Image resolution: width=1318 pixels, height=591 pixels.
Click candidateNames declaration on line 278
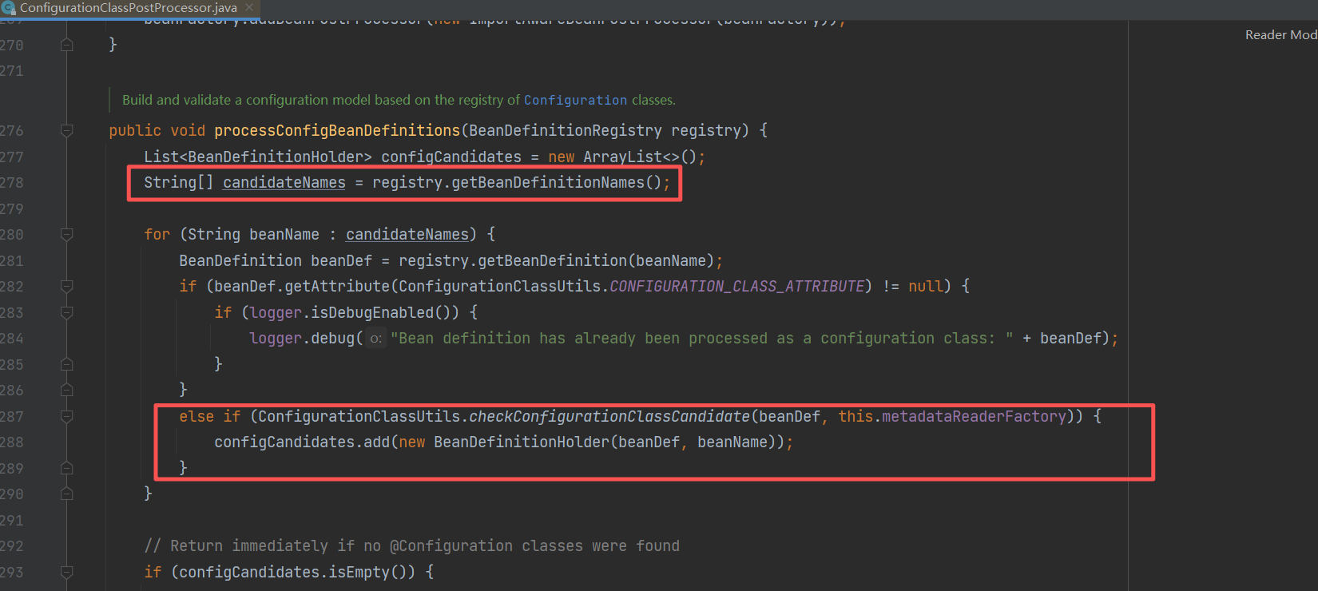tap(284, 183)
